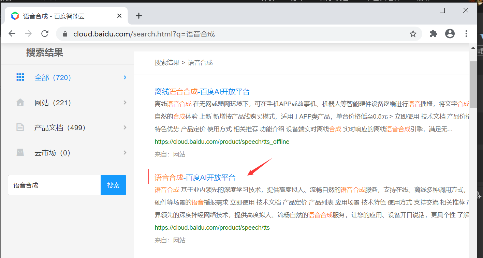Click the blue 搜索 button

pos(113,185)
